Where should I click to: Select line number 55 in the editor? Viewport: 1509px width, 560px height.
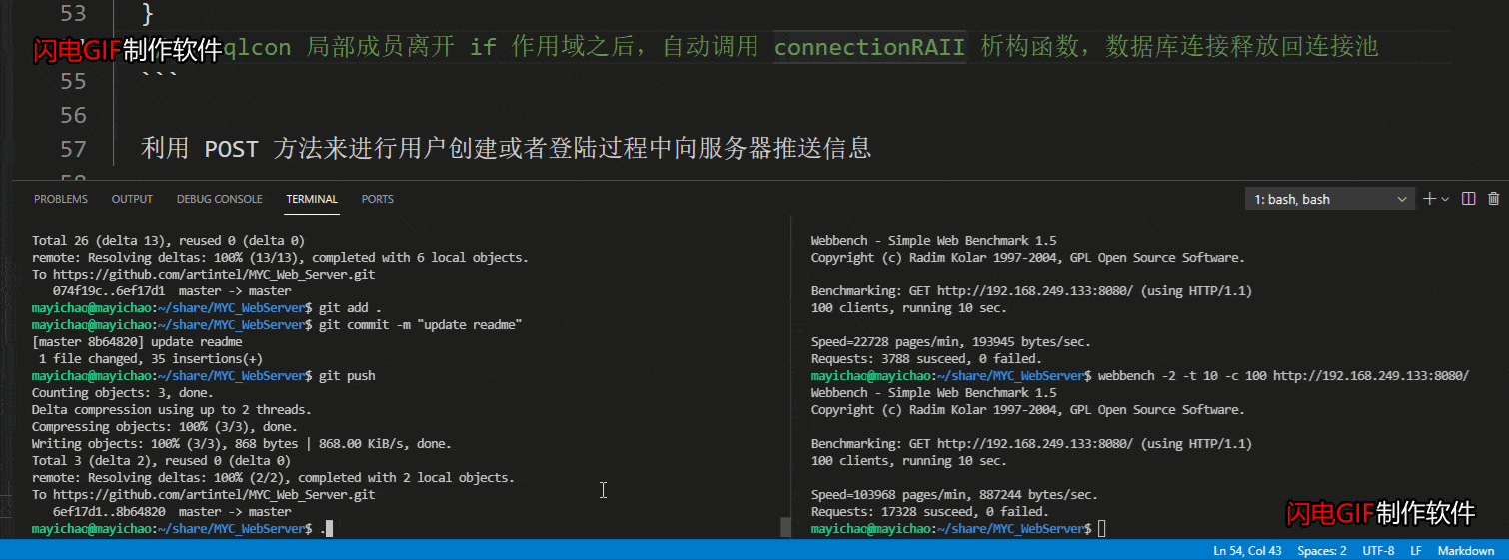point(74,81)
